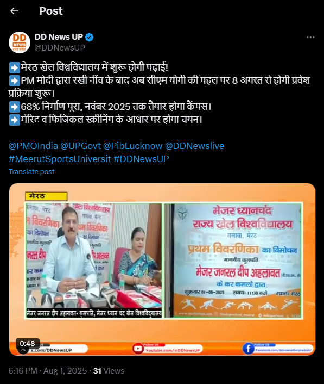Click the 31 Views count
The image size is (324, 384).
pyautogui.click(x=109, y=371)
